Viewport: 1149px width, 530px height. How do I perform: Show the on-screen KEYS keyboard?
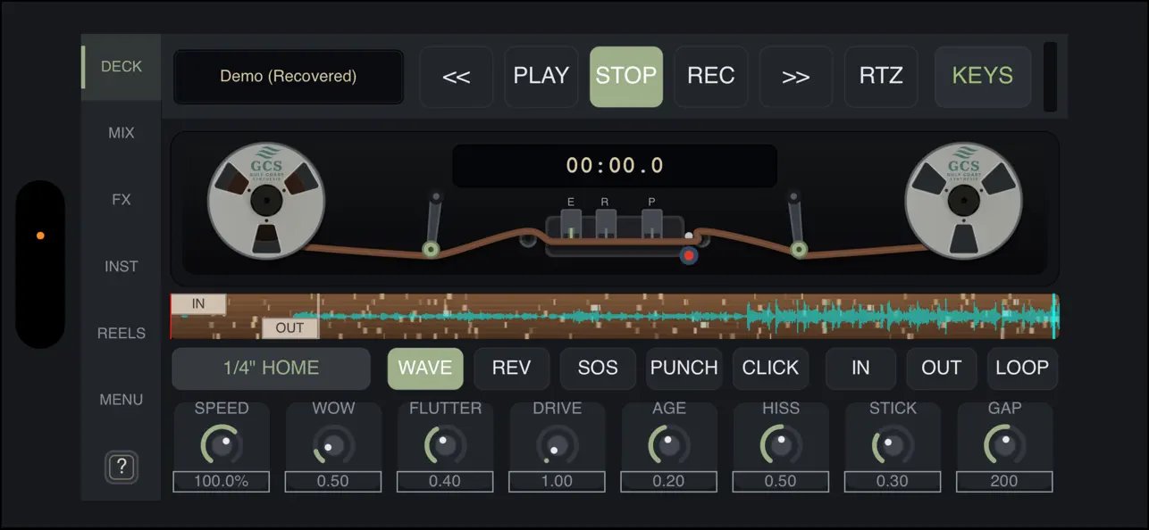pyautogui.click(x=983, y=77)
